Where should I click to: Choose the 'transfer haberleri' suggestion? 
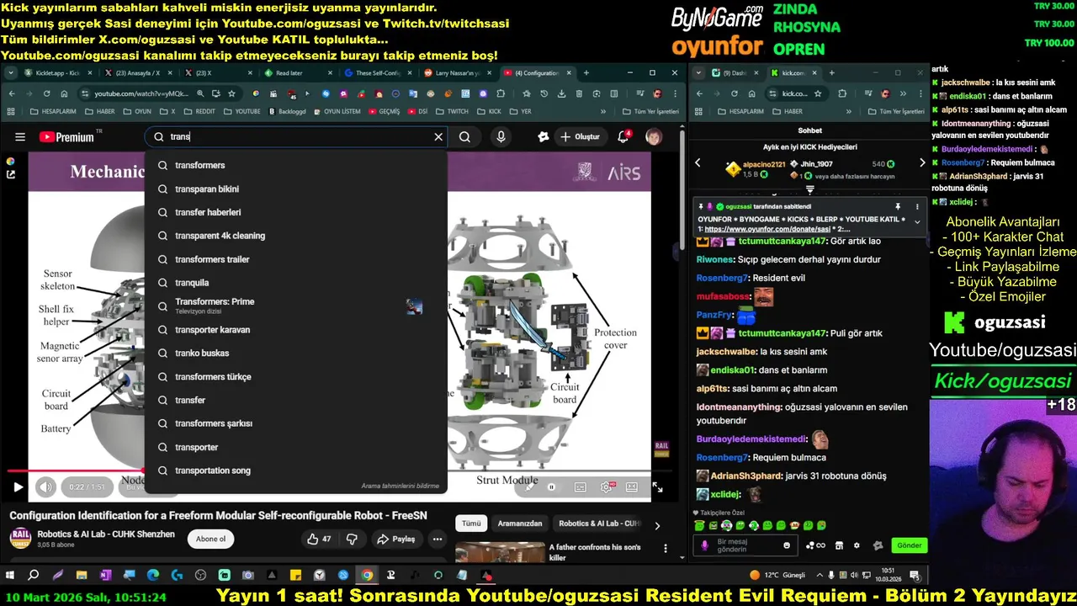click(296, 212)
